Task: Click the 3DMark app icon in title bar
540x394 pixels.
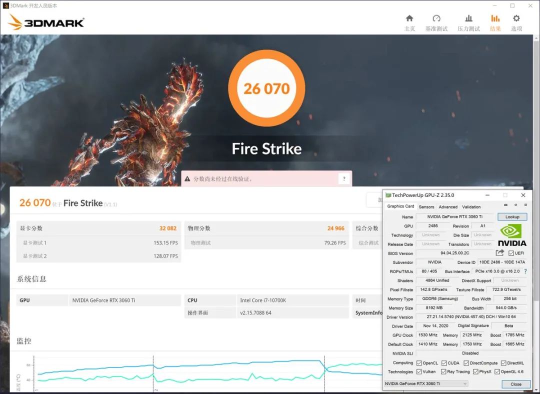Action: [5, 5]
